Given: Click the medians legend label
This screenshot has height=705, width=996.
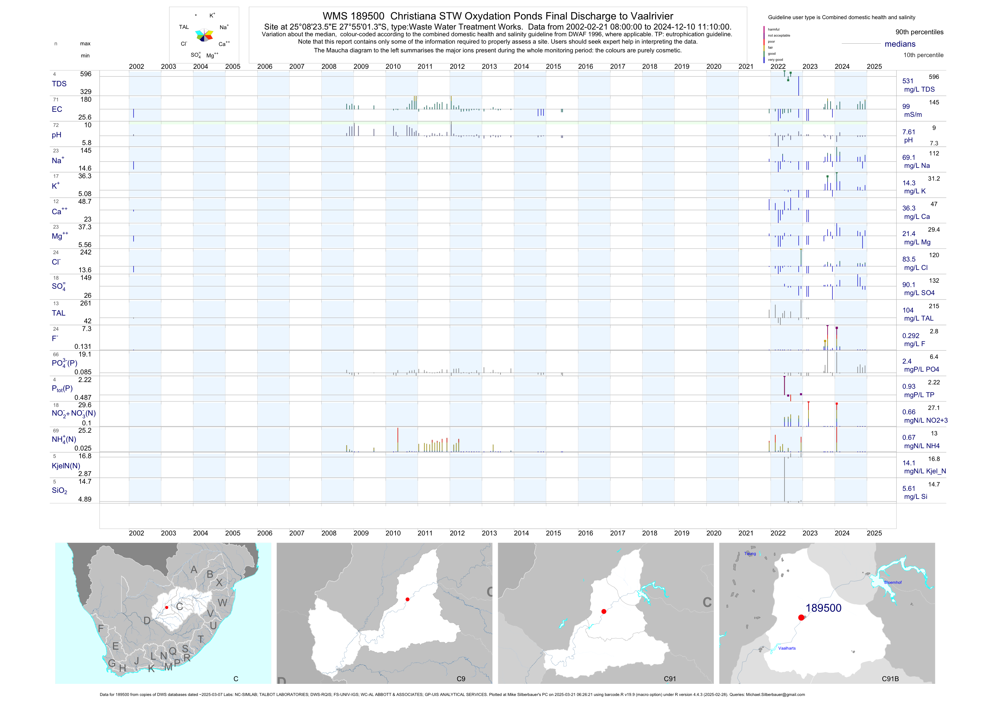Looking at the screenshot, I should [900, 44].
